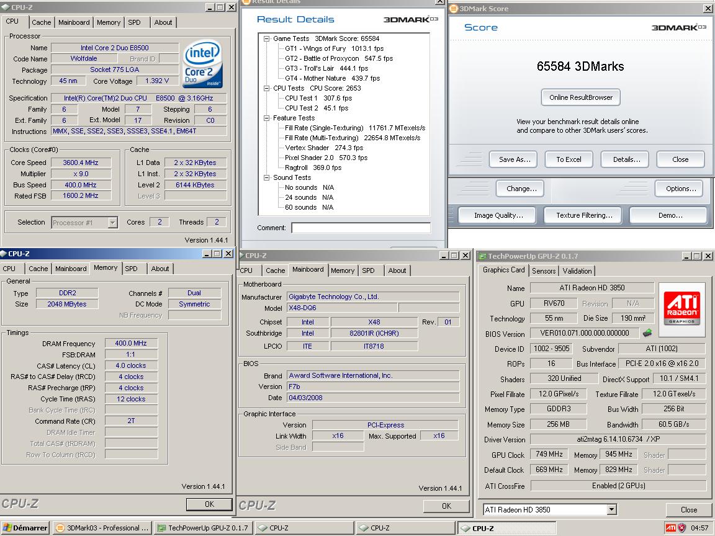The width and height of the screenshot is (715, 536).
Task: Click the Close button in GPU-Z
Action: [688, 510]
